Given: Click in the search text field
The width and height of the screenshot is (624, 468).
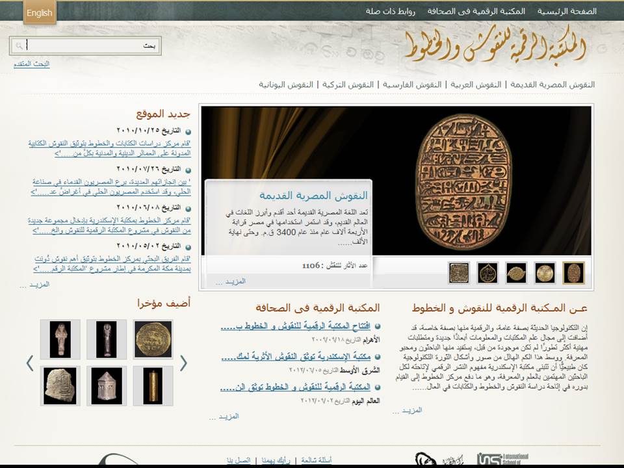Looking at the screenshot, I should tap(91, 46).
